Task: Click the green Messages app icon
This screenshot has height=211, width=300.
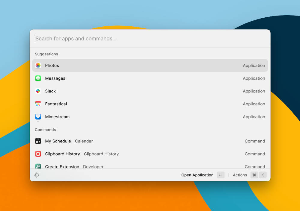Action: point(38,78)
